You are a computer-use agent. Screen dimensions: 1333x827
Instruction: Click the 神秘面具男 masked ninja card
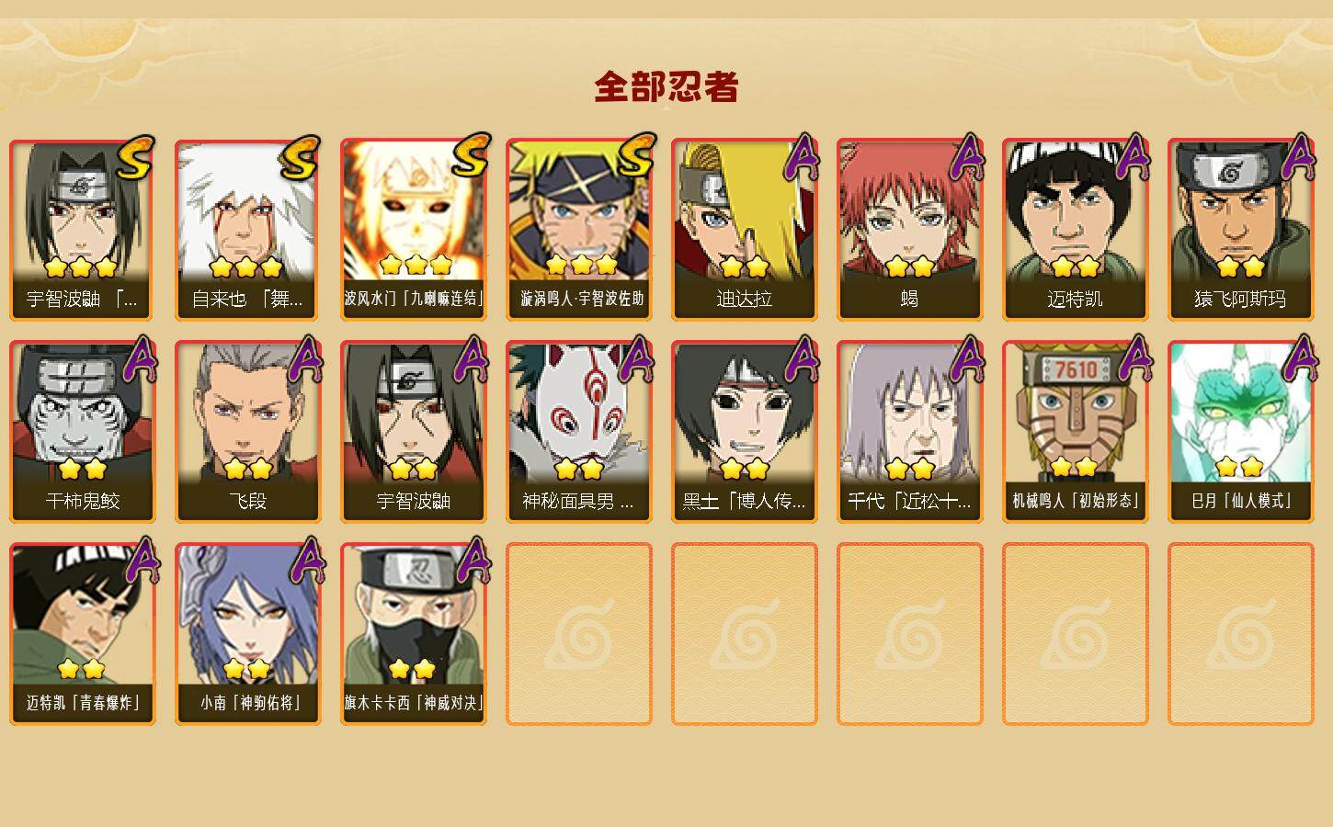(579, 432)
